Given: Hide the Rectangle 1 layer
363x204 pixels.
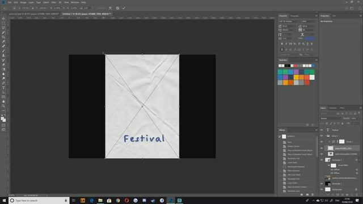Looking at the screenshot, I should click(322, 184).
